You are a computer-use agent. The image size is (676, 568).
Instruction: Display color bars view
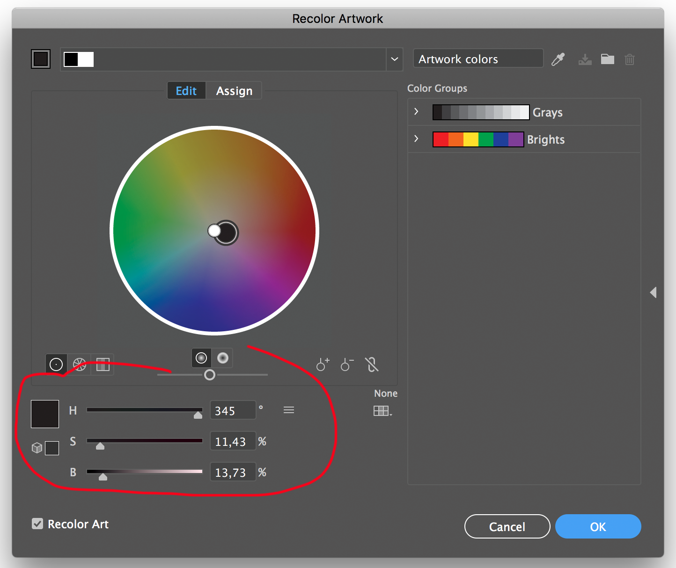[x=103, y=364]
